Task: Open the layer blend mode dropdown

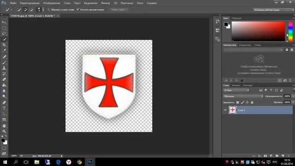Action: click(x=243, y=96)
